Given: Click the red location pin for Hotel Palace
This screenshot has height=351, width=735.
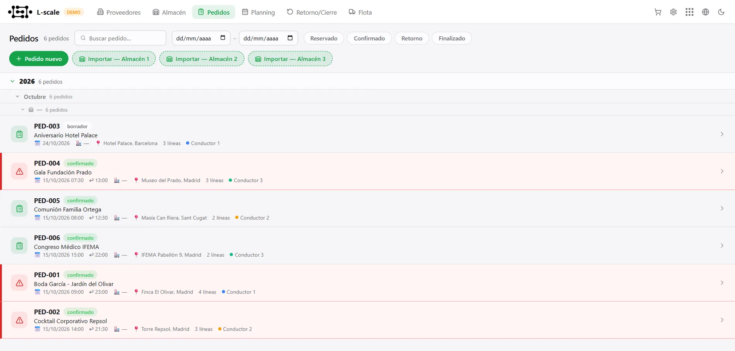Looking at the screenshot, I should point(98,143).
